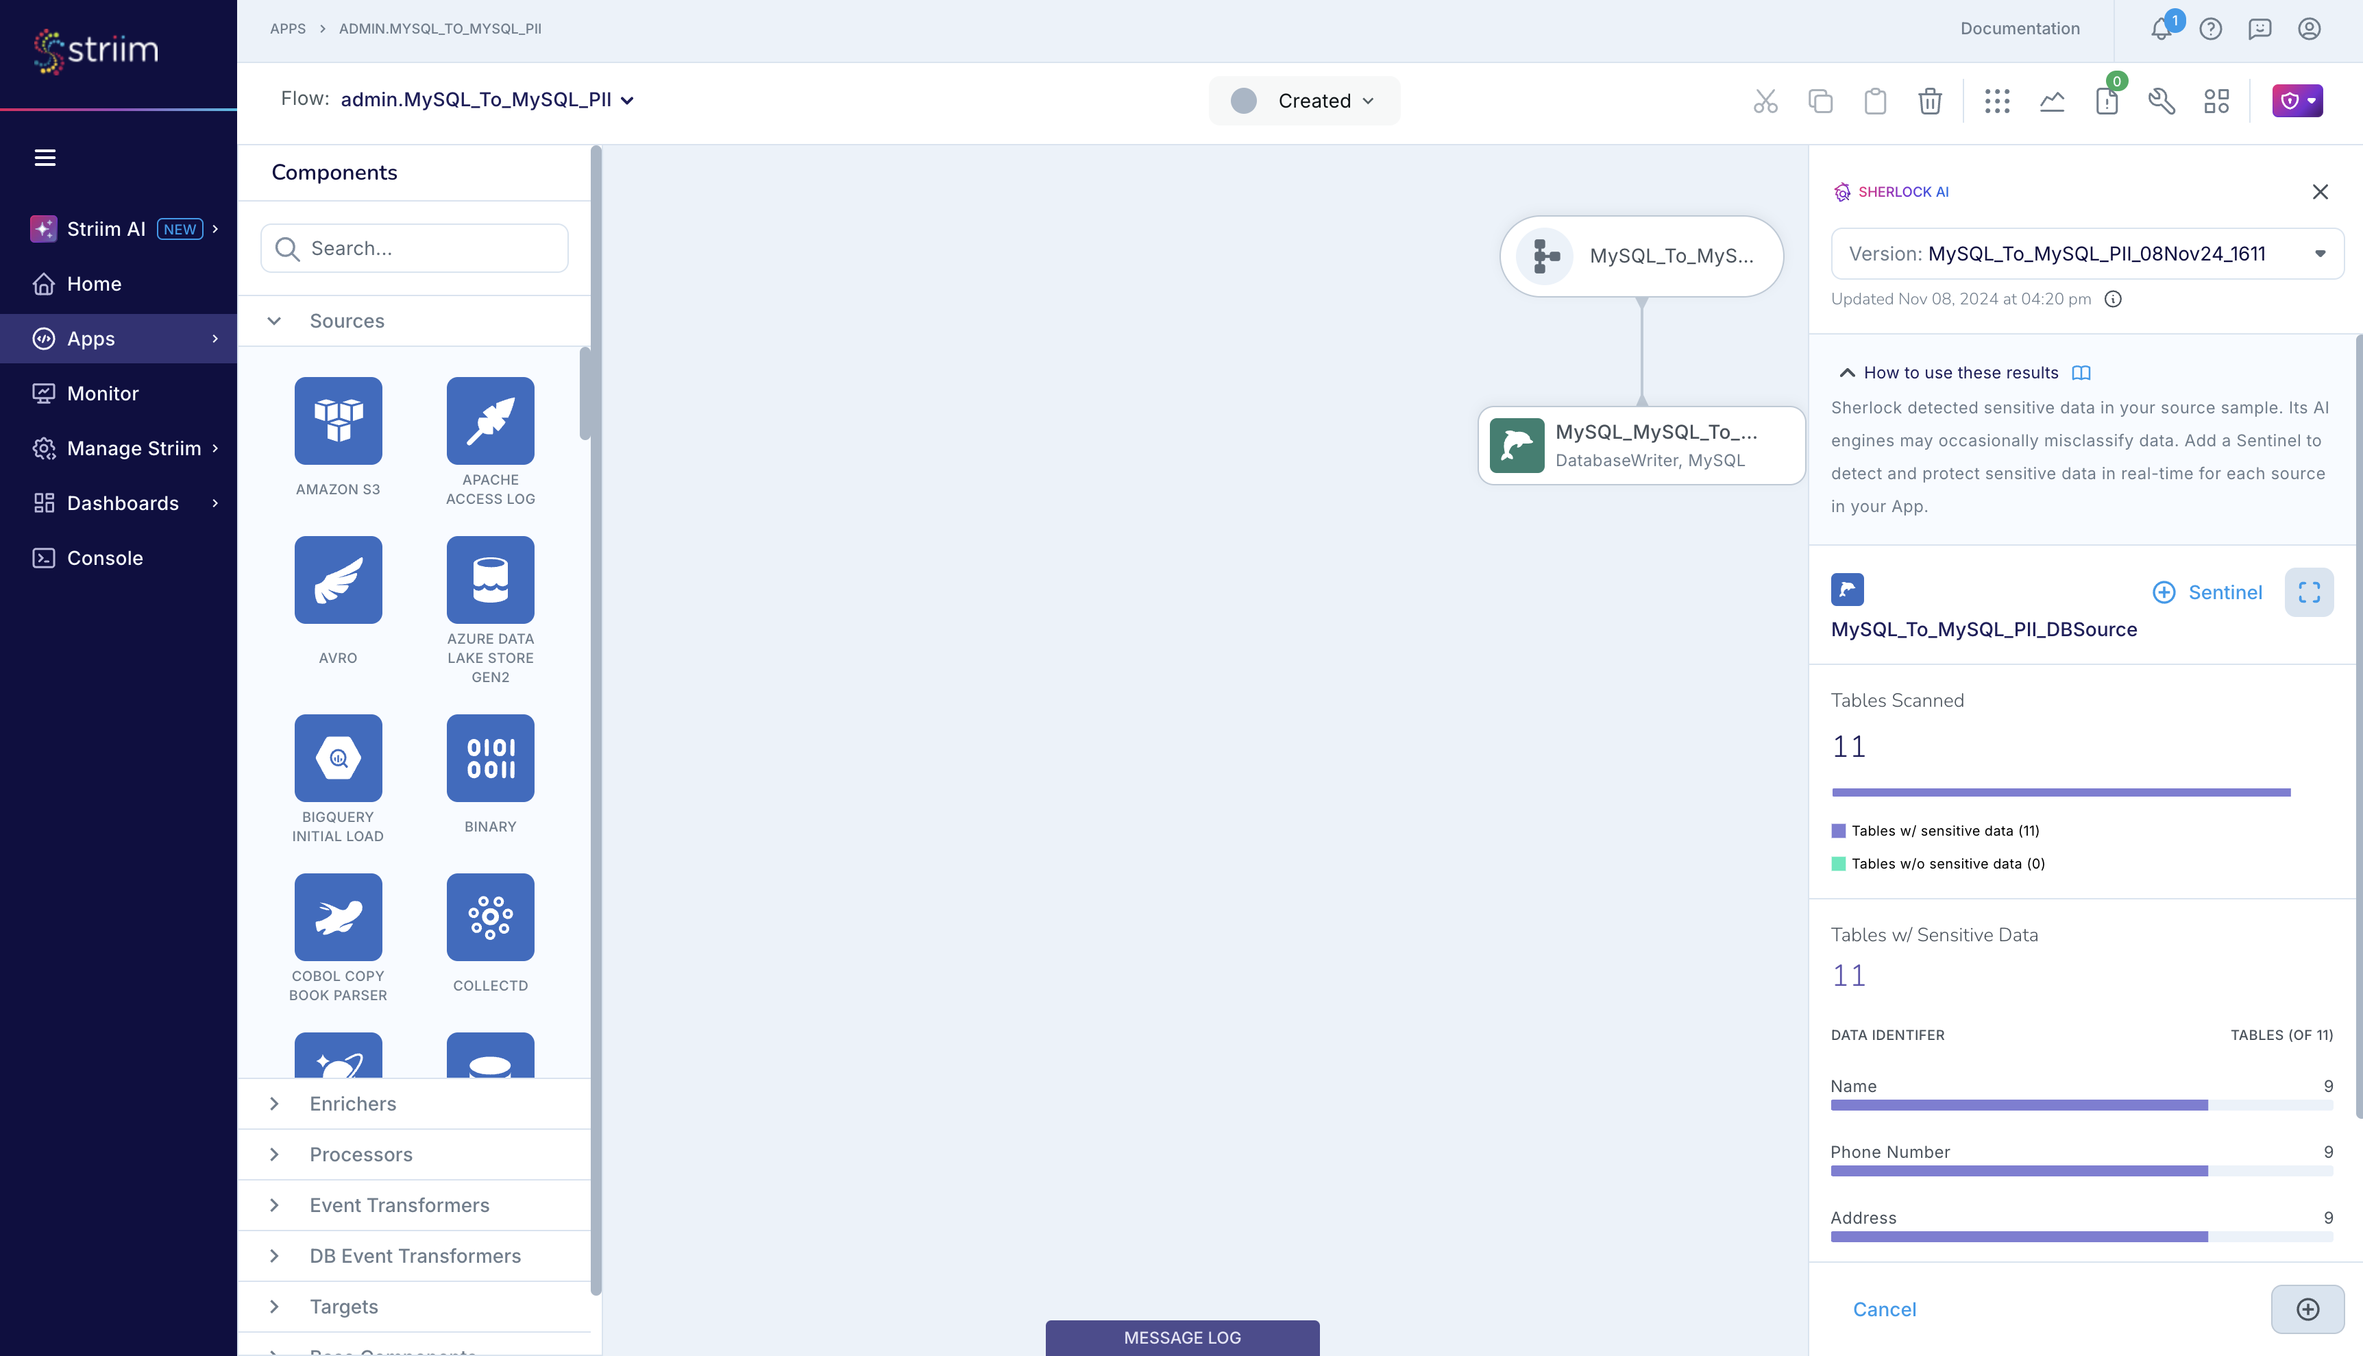Open the wrench utilities tool in the toolbar
Screen dimensions: 2363x1356
[2162, 101]
